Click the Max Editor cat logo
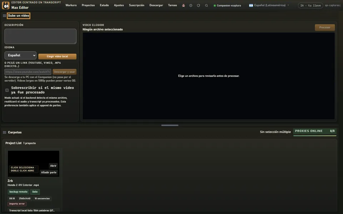 (x=6, y=5)
